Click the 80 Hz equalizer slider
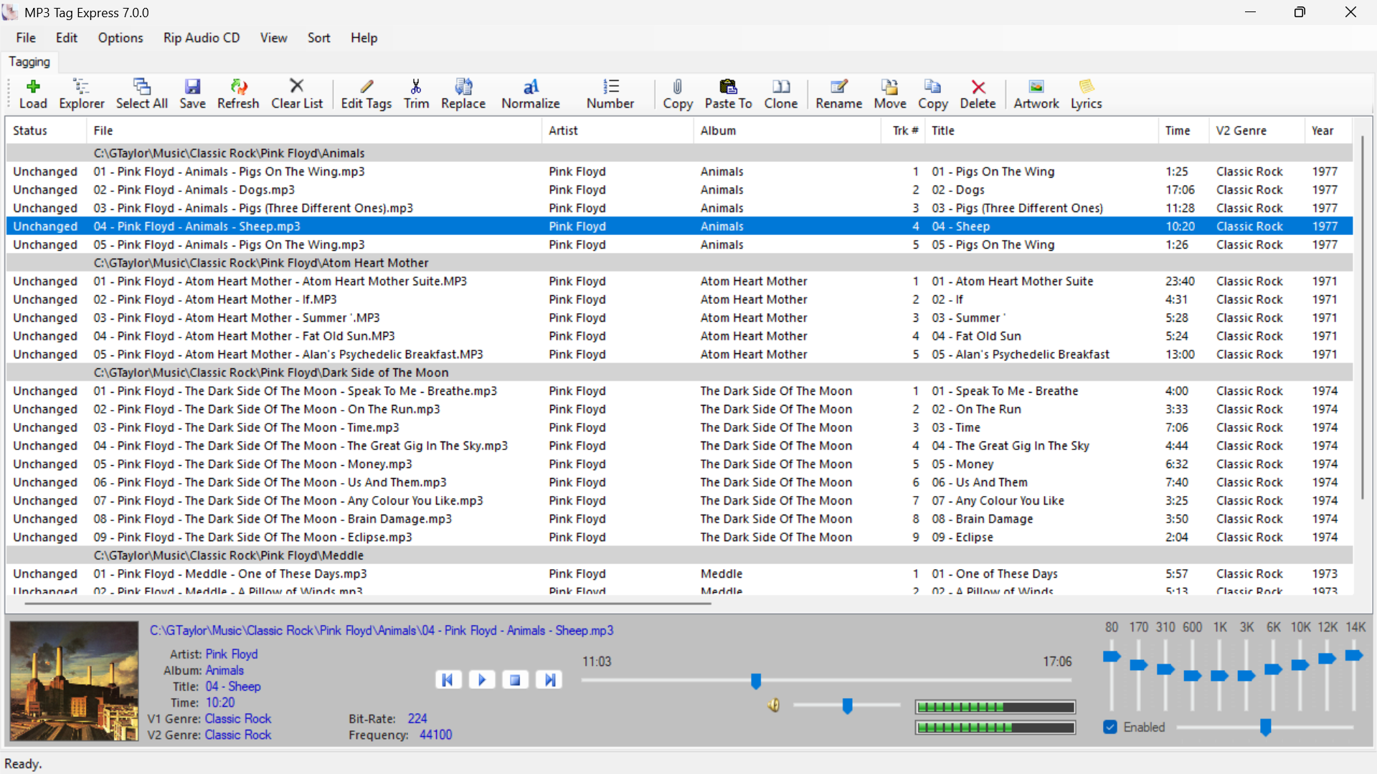The height and width of the screenshot is (774, 1377). click(x=1112, y=656)
